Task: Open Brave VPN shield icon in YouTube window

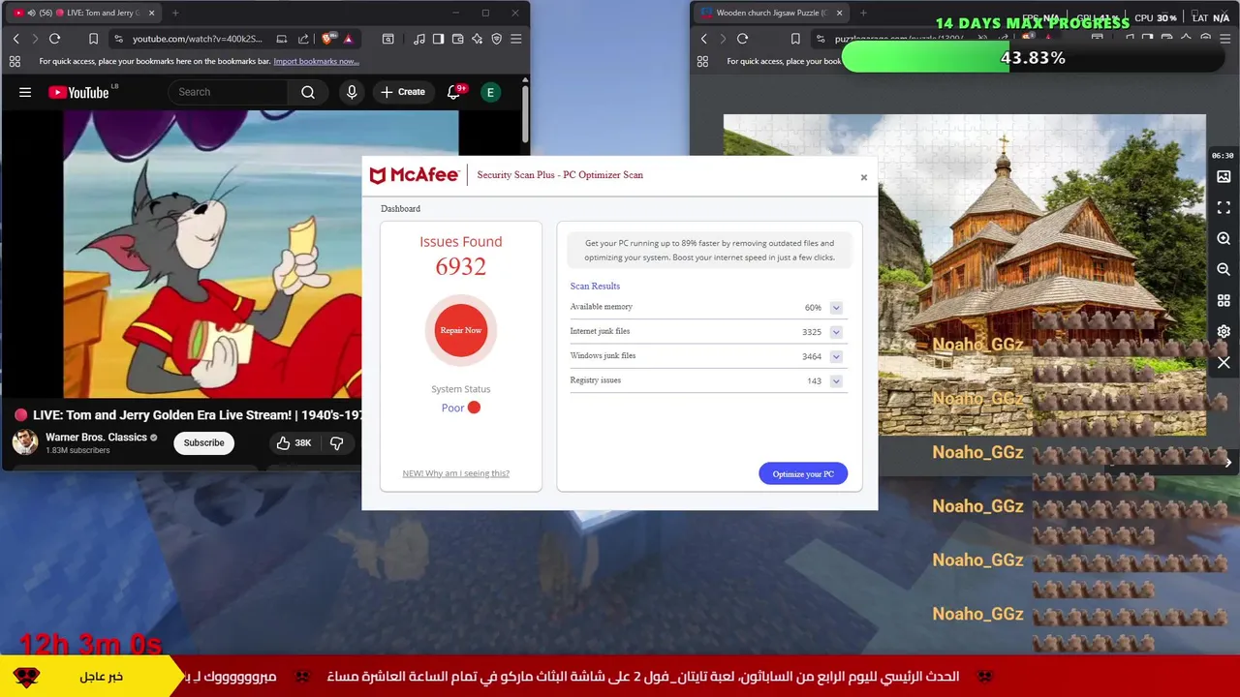Action: pyautogui.click(x=496, y=39)
